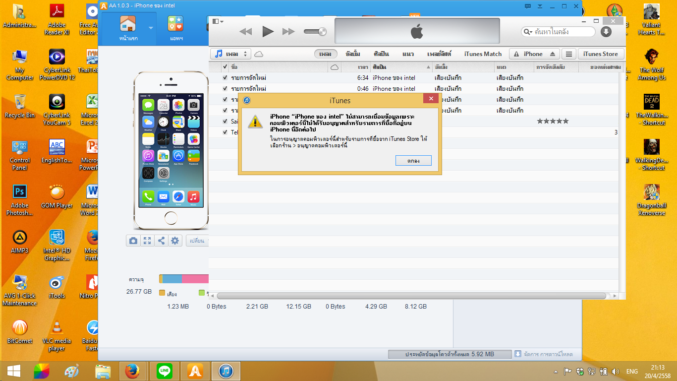The image size is (677, 381).
Task: Open BitComet desktop icon
Action: coord(20,332)
